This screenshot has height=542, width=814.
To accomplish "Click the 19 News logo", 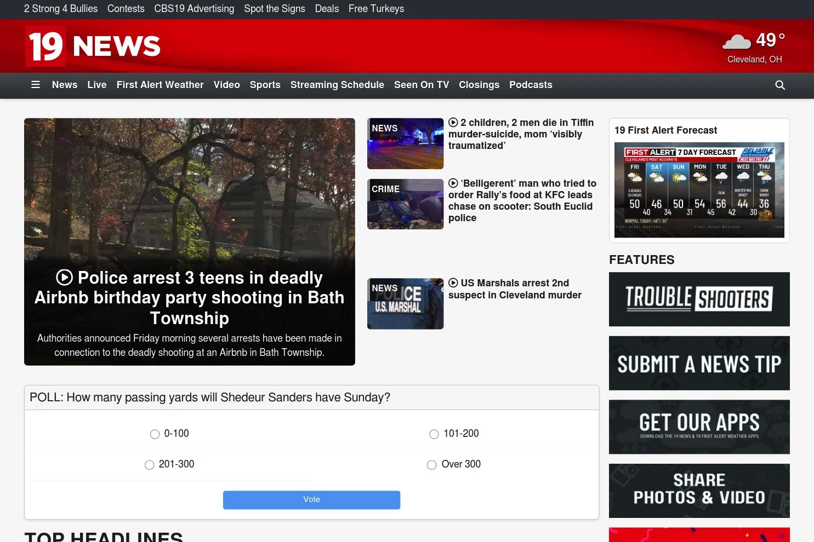I will point(93,46).
